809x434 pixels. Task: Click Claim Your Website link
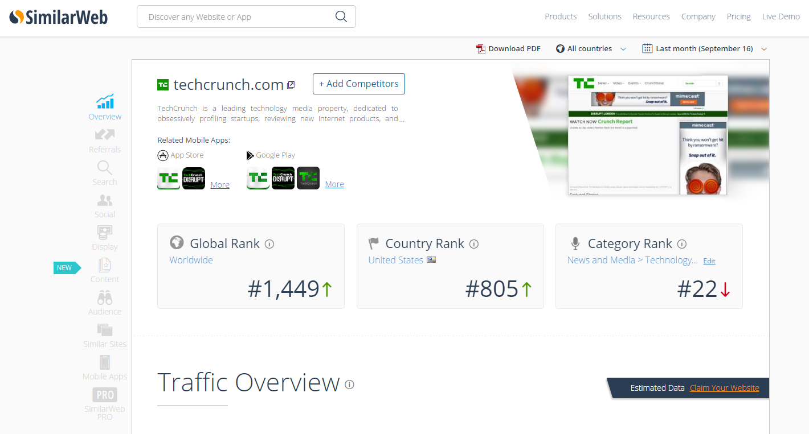coord(724,388)
